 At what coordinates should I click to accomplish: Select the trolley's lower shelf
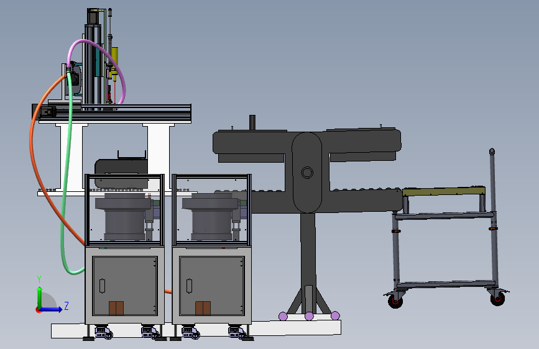(x=446, y=284)
